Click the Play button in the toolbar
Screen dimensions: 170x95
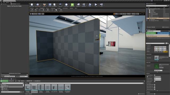click(96, 5)
